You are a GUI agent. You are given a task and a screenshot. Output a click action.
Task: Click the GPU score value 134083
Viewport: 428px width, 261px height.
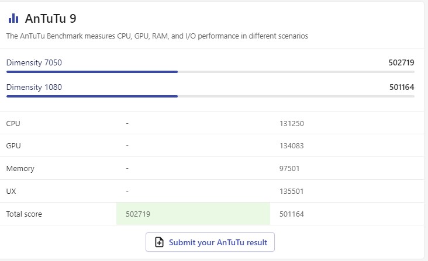coord(291,146)
